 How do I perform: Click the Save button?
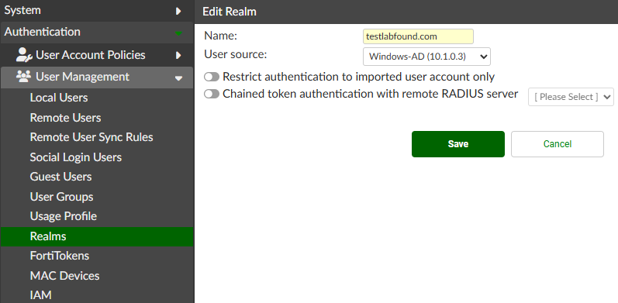458,144
